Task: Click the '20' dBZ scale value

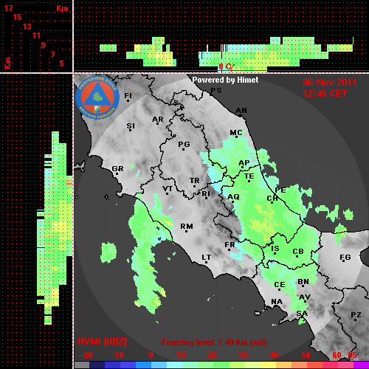Action: click(212, 355)
